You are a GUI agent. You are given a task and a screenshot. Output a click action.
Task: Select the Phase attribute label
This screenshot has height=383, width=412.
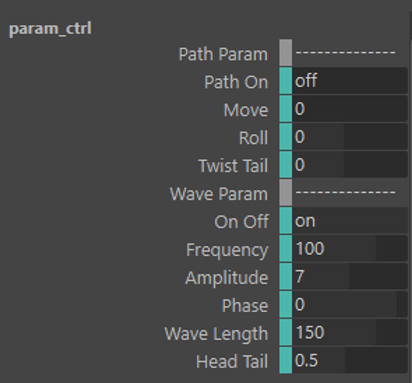[x=244, y=305]
